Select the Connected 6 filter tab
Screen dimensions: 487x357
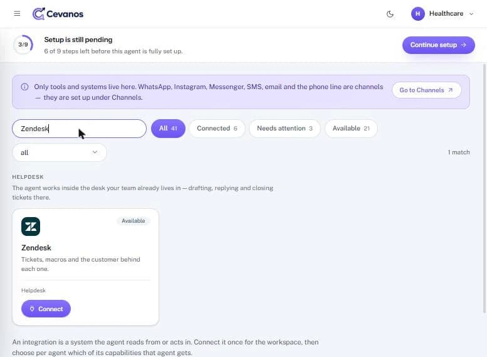(217, 129)
